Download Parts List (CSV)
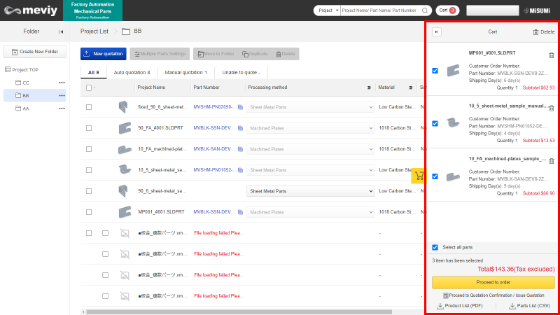 [x=529, y=306]
